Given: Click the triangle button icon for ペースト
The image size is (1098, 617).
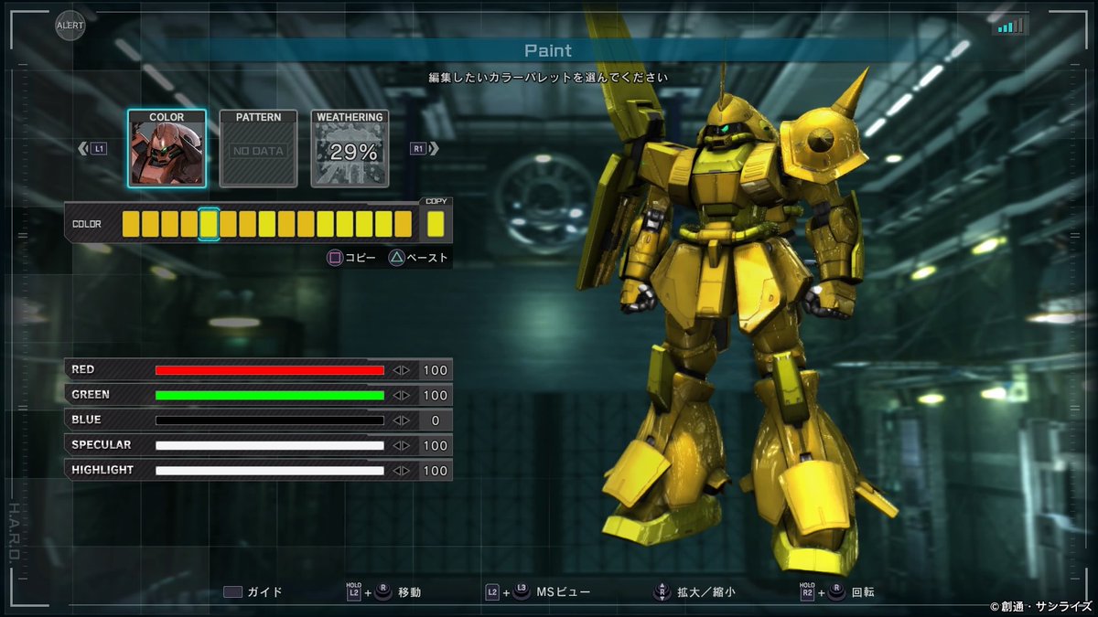Looking at the screenshot, I should [397, 258].
